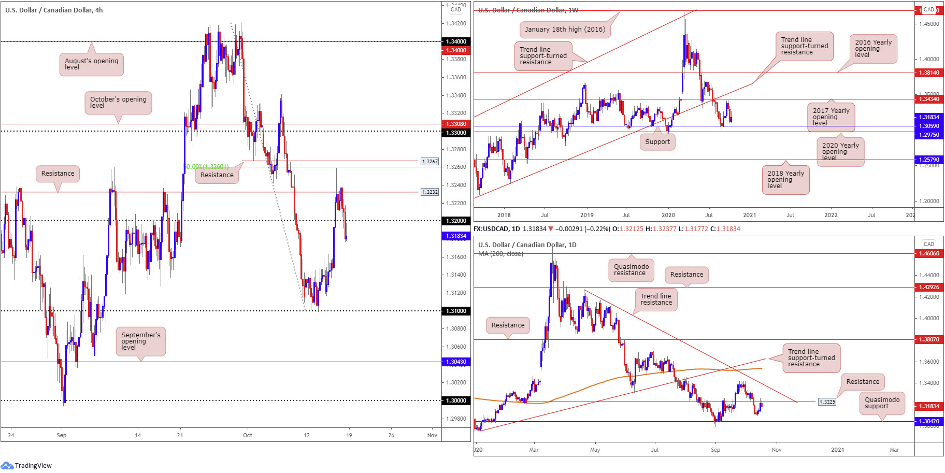Click the weekly chart title 'U.S. Dollar / Canadian Dollar, 1W'

[528, 10]
